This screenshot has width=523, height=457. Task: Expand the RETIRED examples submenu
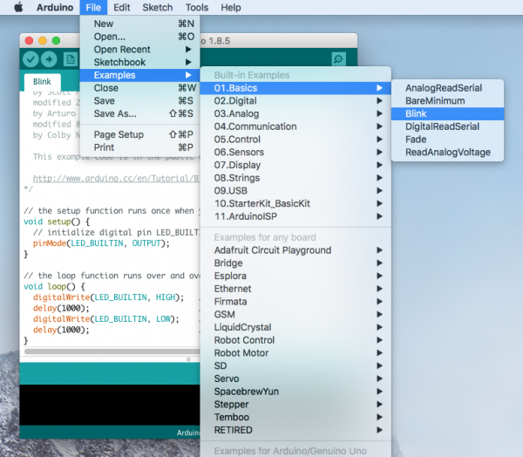pyautogui.click(x=295, y=430)
